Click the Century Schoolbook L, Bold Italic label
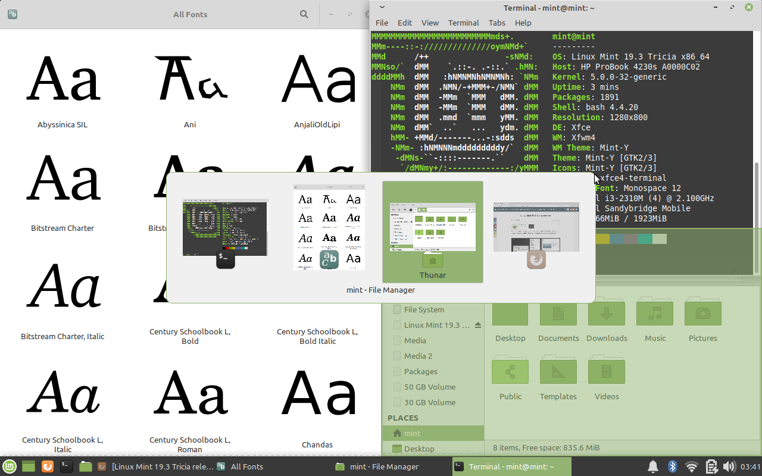Image resolution: width=762 pixels, height=476 pixels. 317,336
